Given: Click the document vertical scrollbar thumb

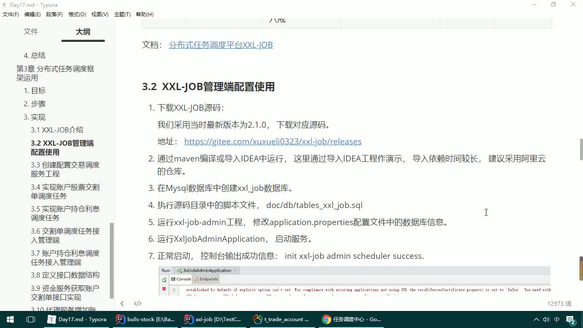Looking at the screenshot, I should click(x=581, y=149).
